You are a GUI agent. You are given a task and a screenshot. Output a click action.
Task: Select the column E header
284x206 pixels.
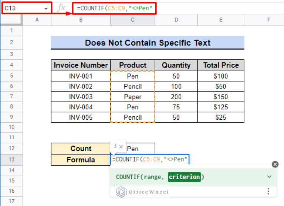point(221,20)
